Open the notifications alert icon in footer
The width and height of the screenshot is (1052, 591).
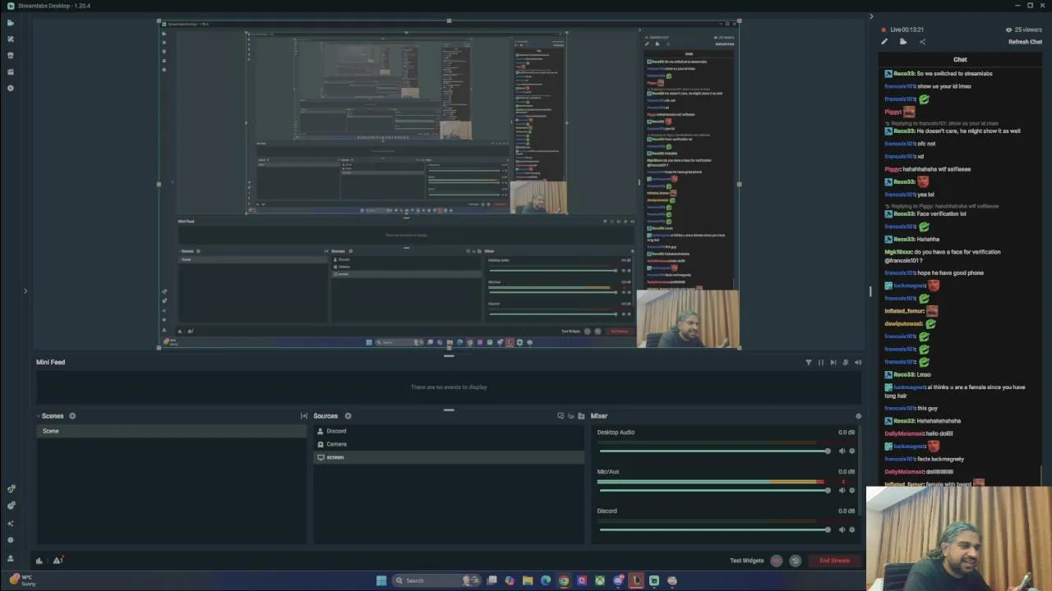tap(58, 561)
